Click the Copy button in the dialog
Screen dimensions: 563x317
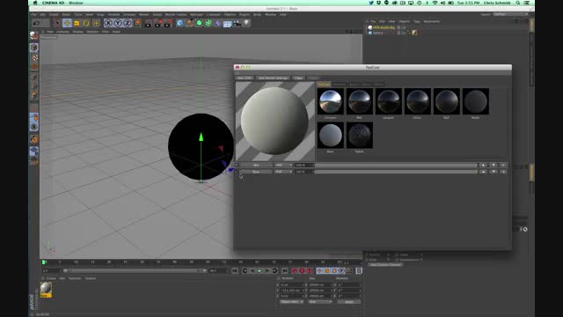(x=298, y=78)
